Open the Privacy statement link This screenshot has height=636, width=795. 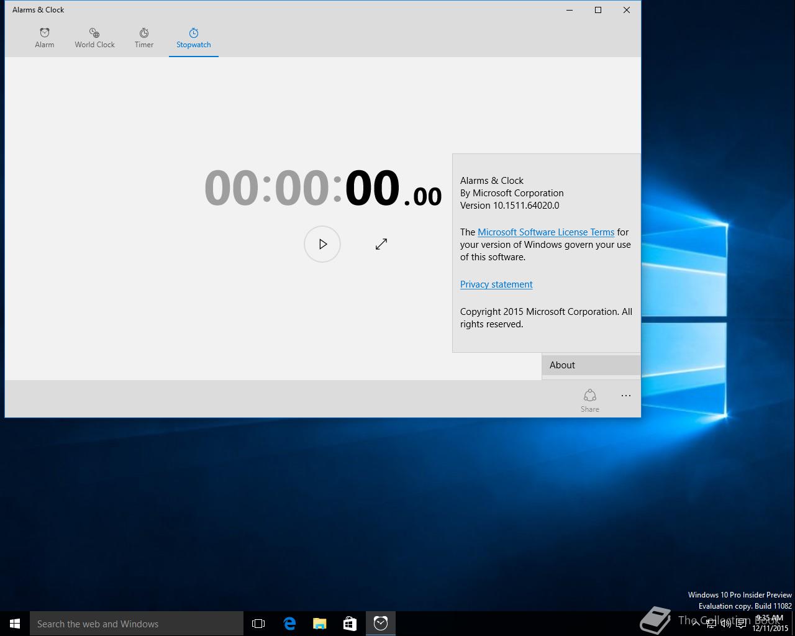(496, 284)
